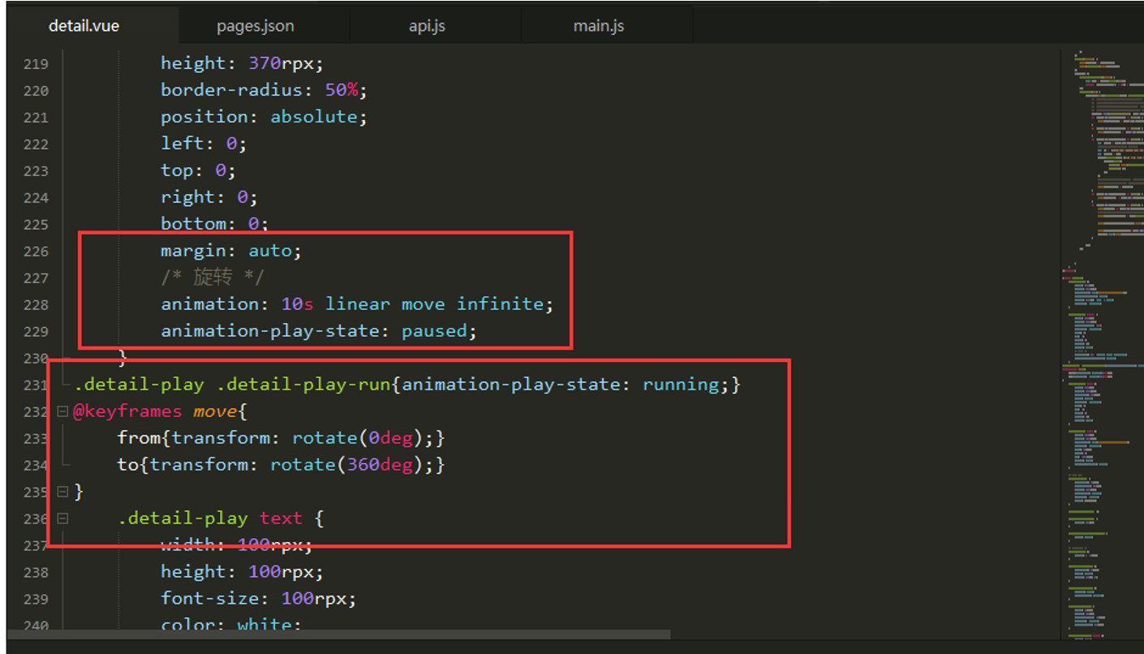Click the 'from{transform: rotate(0deg);}' line
The height and width of the screenshot is (654, 1144).
click(281, 438)
